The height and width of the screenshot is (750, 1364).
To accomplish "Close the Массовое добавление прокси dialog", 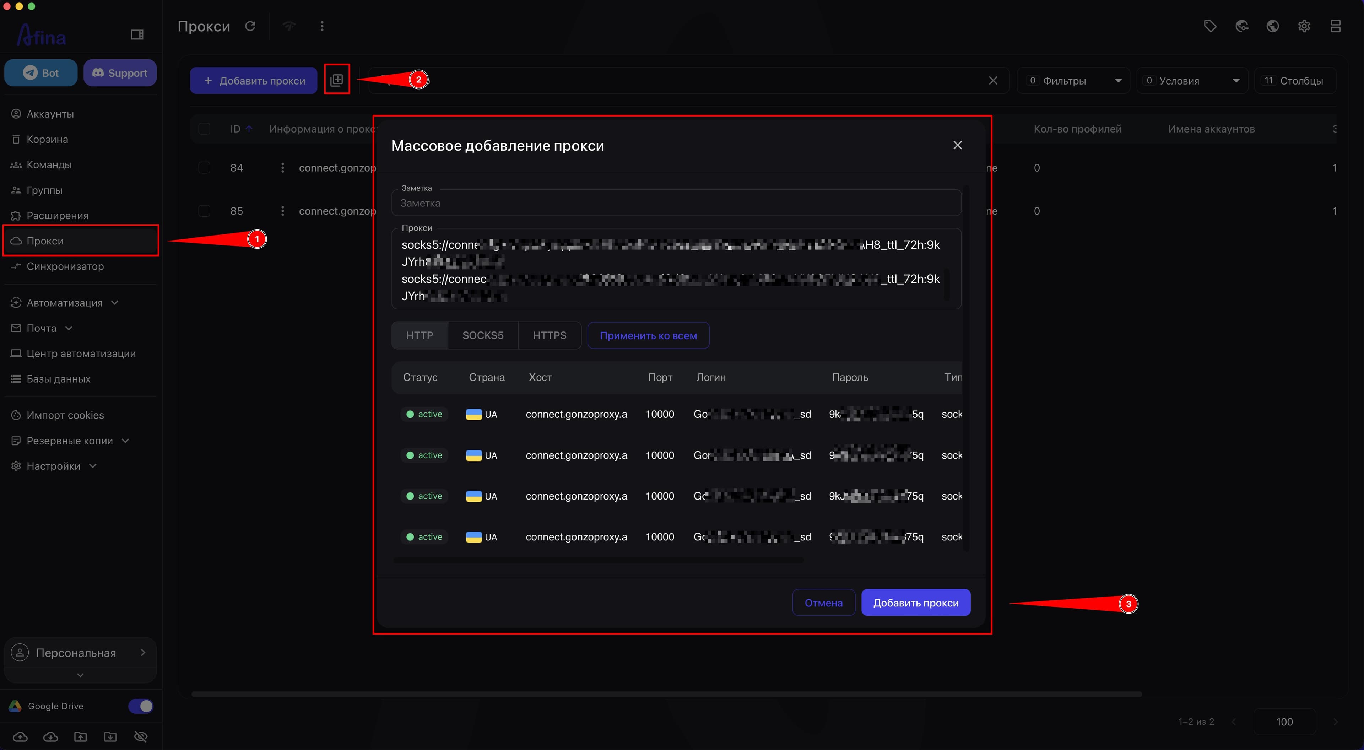I will 957,145.
